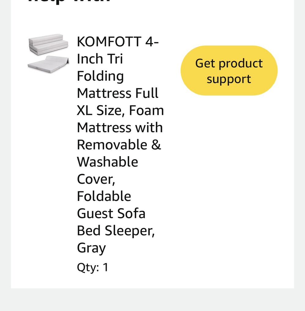This screenshot has width=305, height=311.
Task: Click the "Qty: 1" quantity text
Action: [x=93, y=267]
